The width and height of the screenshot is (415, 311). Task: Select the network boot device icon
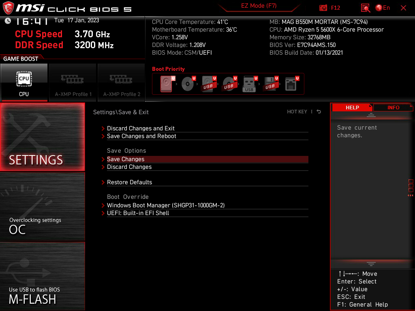tap(292, 84)
